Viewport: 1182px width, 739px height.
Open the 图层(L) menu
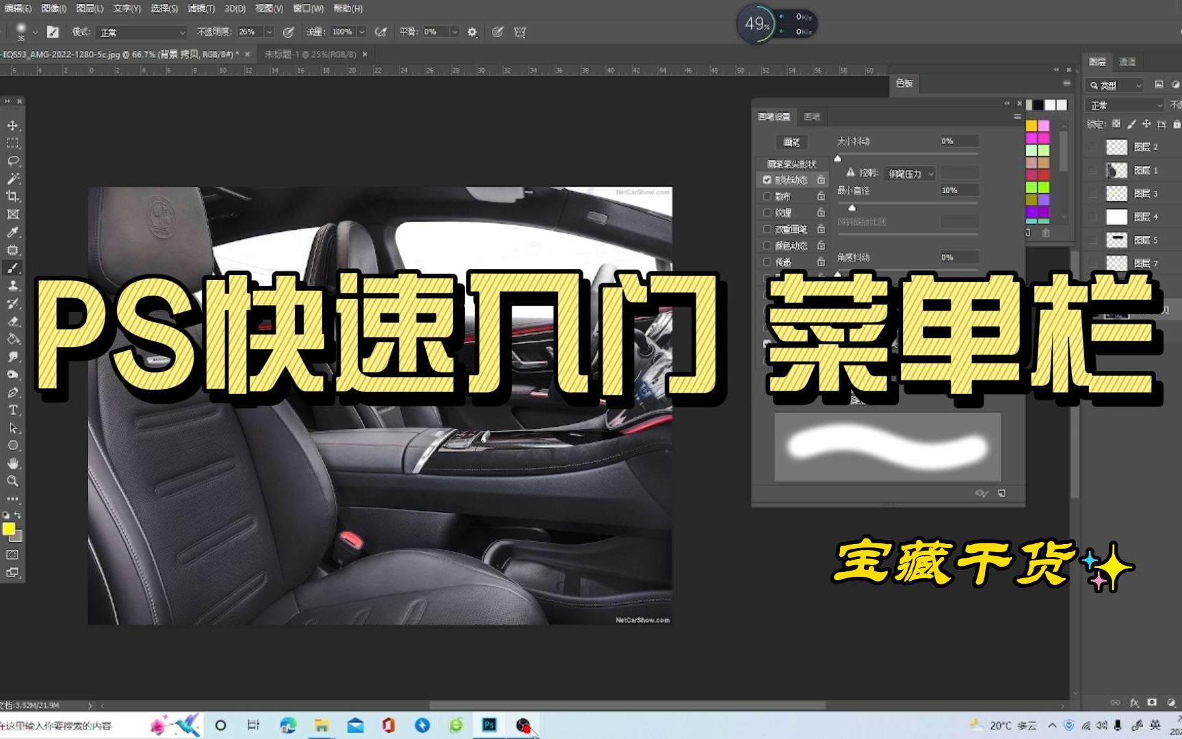[x=90, y=9]
